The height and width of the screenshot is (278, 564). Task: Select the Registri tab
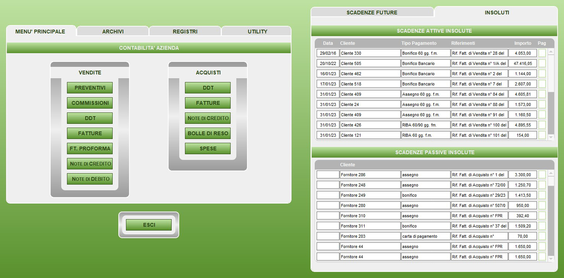tap(185, 32)
